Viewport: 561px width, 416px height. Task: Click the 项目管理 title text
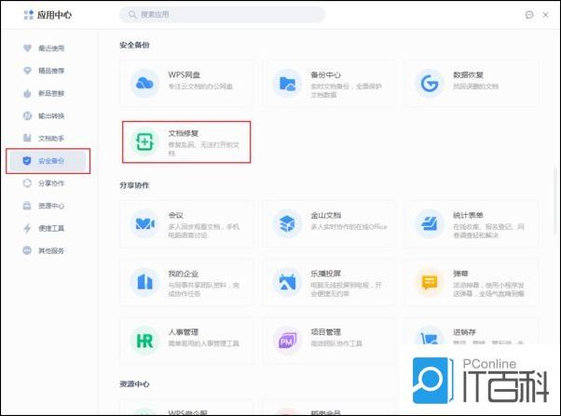[325, 332]
